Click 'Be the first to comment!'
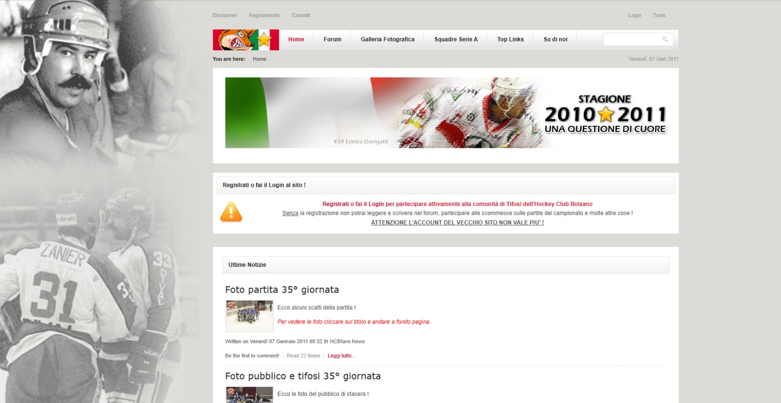781x403 pixels. 252,356
